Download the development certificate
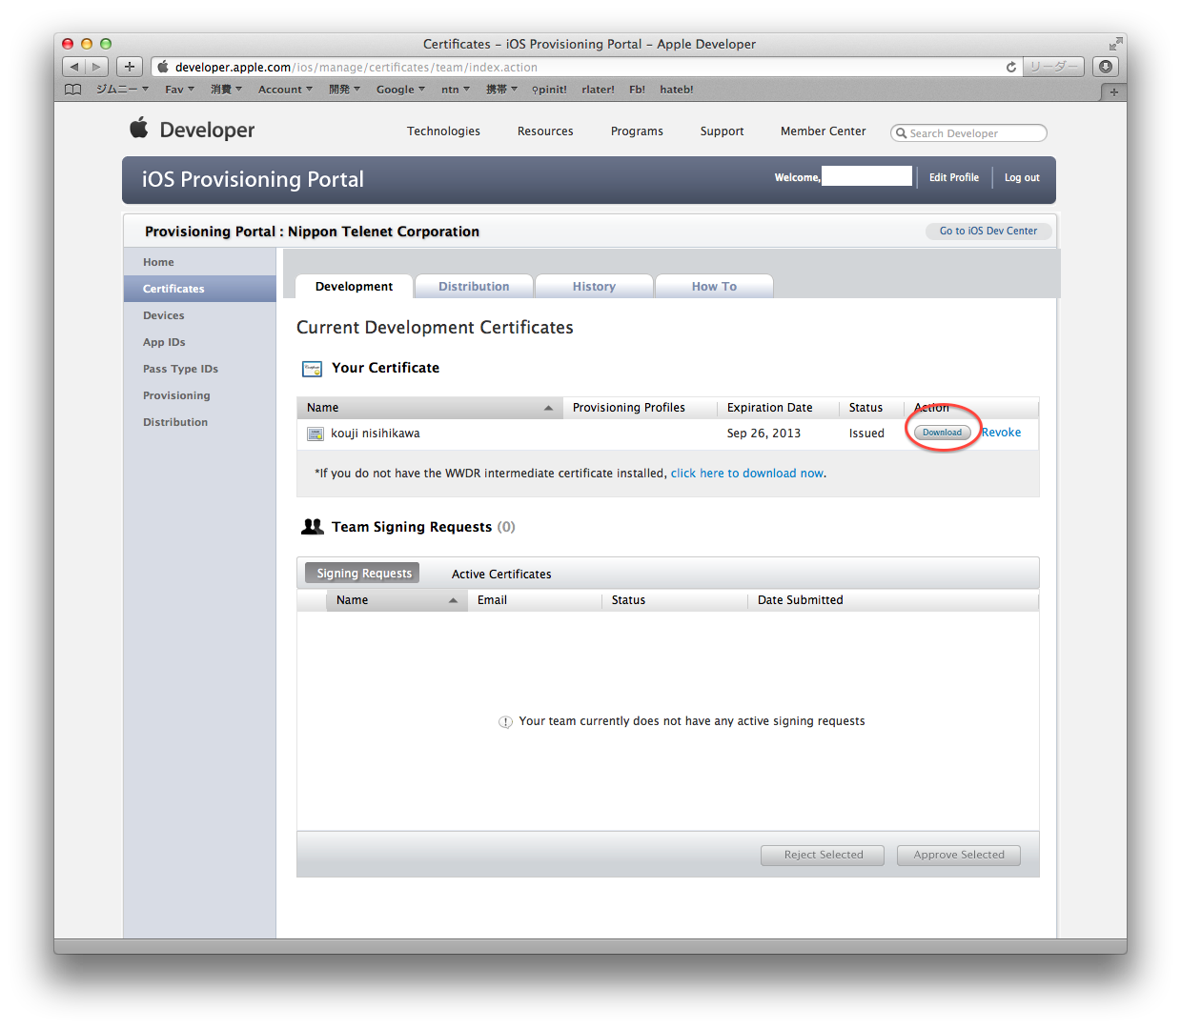 point(942,433)
